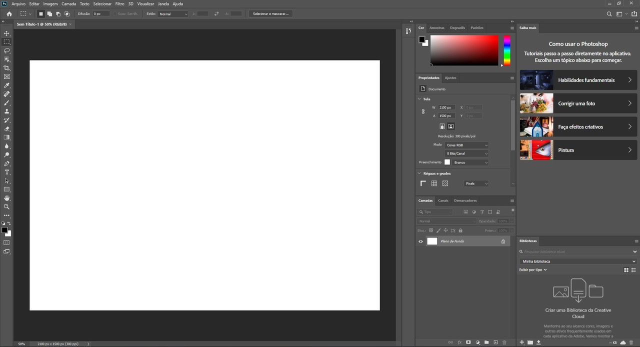Select the Rectangular Marquee tool
This screenshot has height=347, width=640.
pos(6,42)
